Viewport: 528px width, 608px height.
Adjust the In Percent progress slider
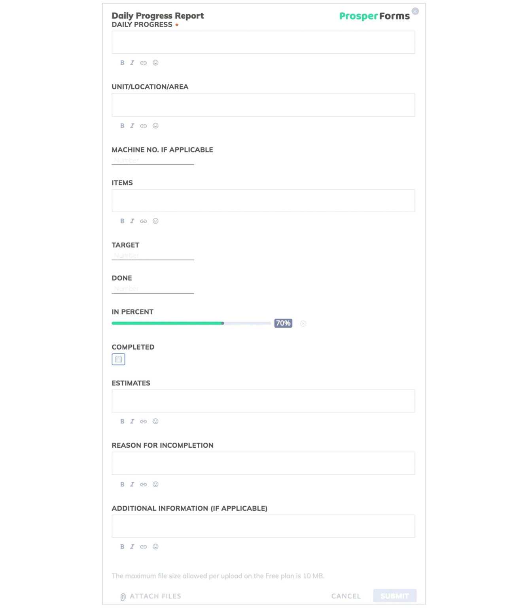223,323
